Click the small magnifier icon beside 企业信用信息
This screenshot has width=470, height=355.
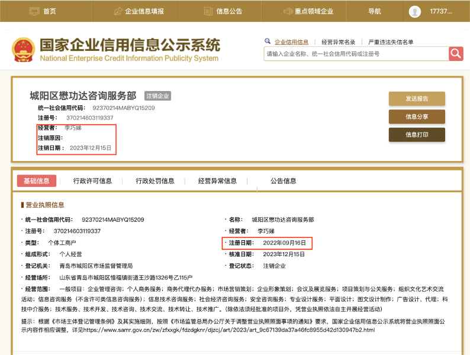click(x=268, y=41)
